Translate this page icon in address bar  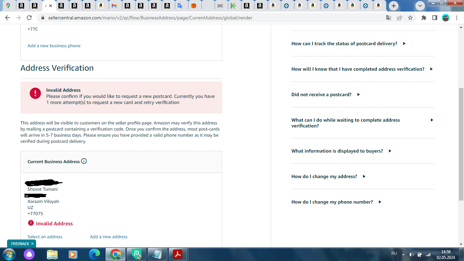pyautogui.click(x=389, y=18)
